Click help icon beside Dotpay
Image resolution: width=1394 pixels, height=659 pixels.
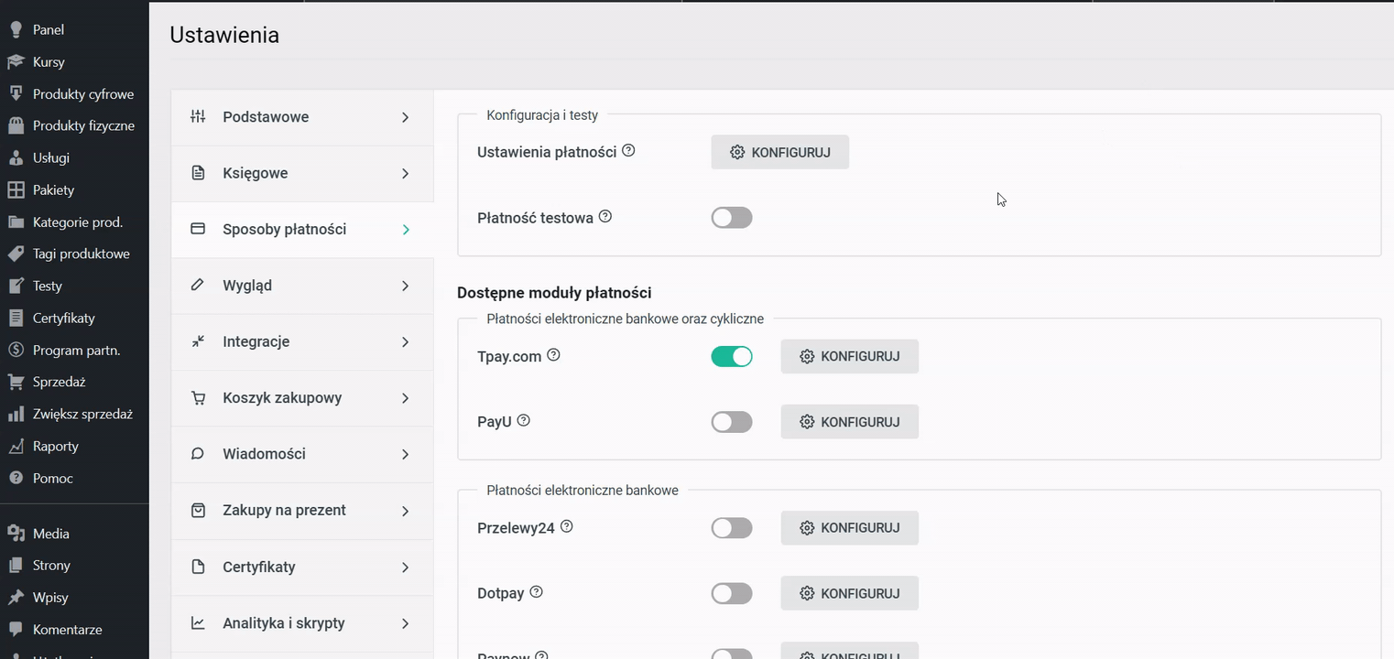tap(537, 592)
